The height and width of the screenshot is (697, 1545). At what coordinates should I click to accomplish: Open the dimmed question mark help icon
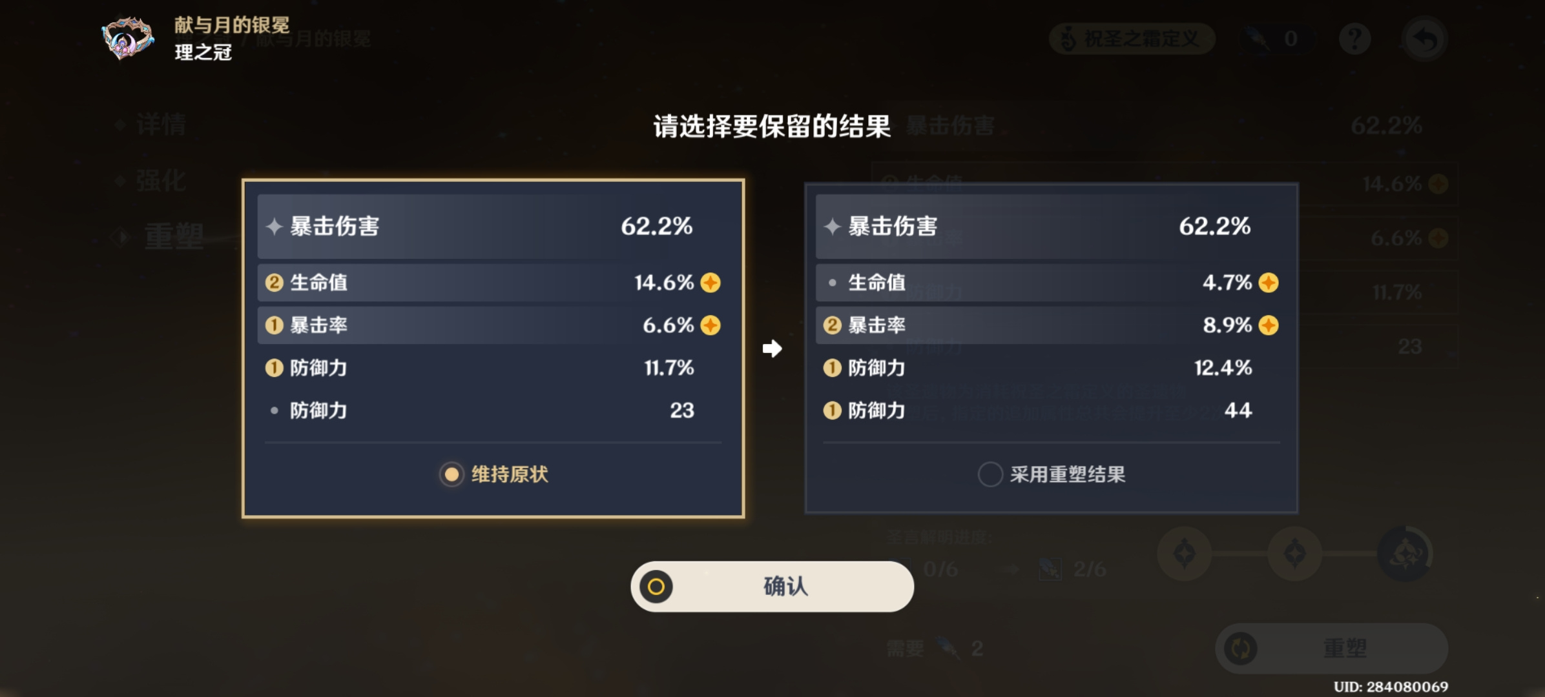(x=1354, y=39)
